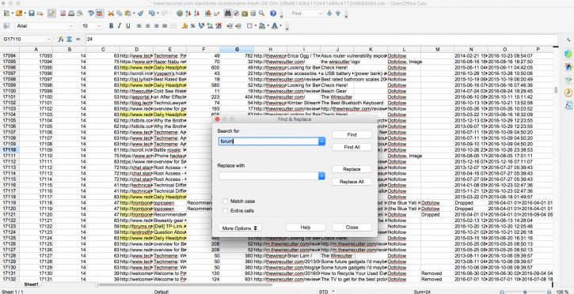This screenshot has width=574, height=294.
Task: Open sidebar Navigator compass icon
Action: point(568,92)
